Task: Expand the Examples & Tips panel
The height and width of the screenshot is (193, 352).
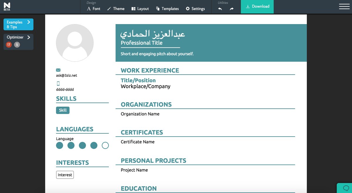Action: 18,24
